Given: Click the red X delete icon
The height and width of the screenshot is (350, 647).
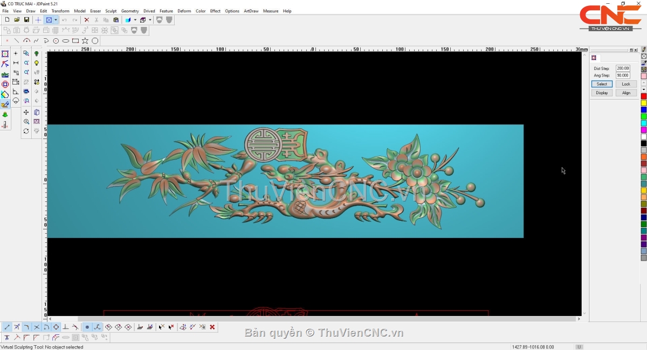Looking at the screenshot, I should point(86,20).
